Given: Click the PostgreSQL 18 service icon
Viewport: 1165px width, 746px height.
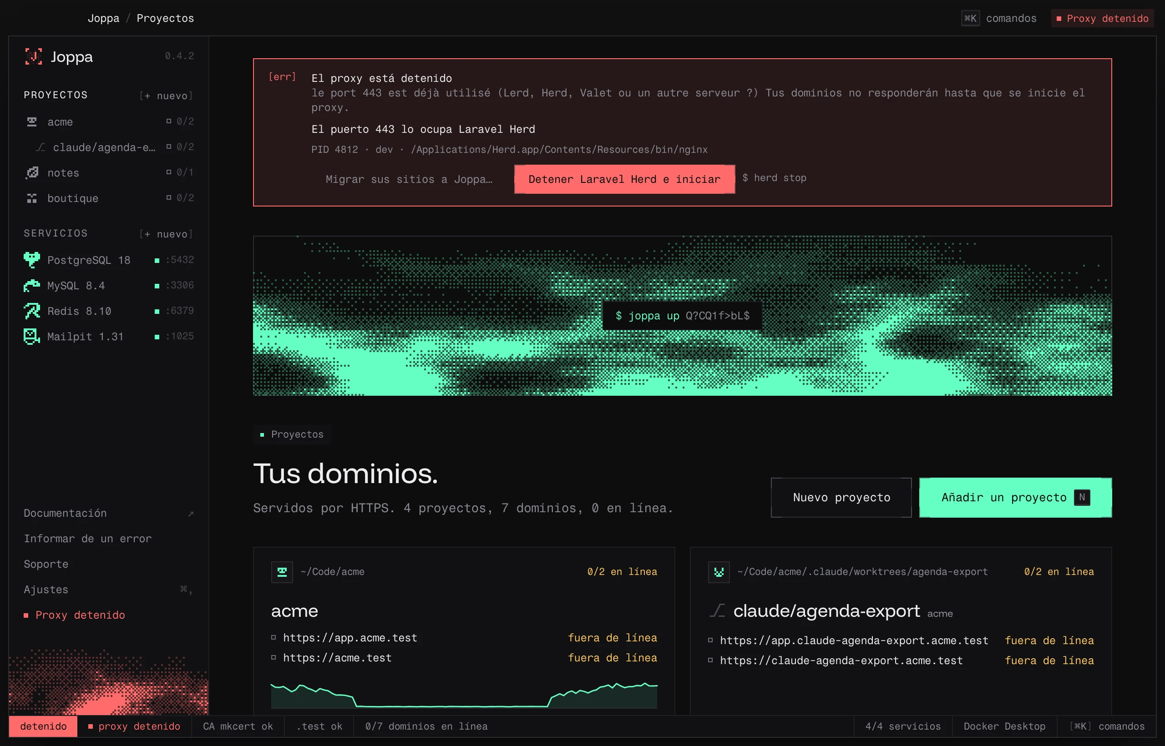Looking at the screenshot, I should pyautogui.click(x=32, y=260).
